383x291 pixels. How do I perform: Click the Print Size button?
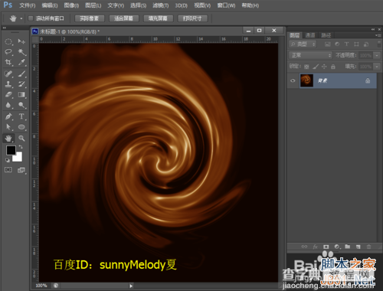(x=192, y=18)
